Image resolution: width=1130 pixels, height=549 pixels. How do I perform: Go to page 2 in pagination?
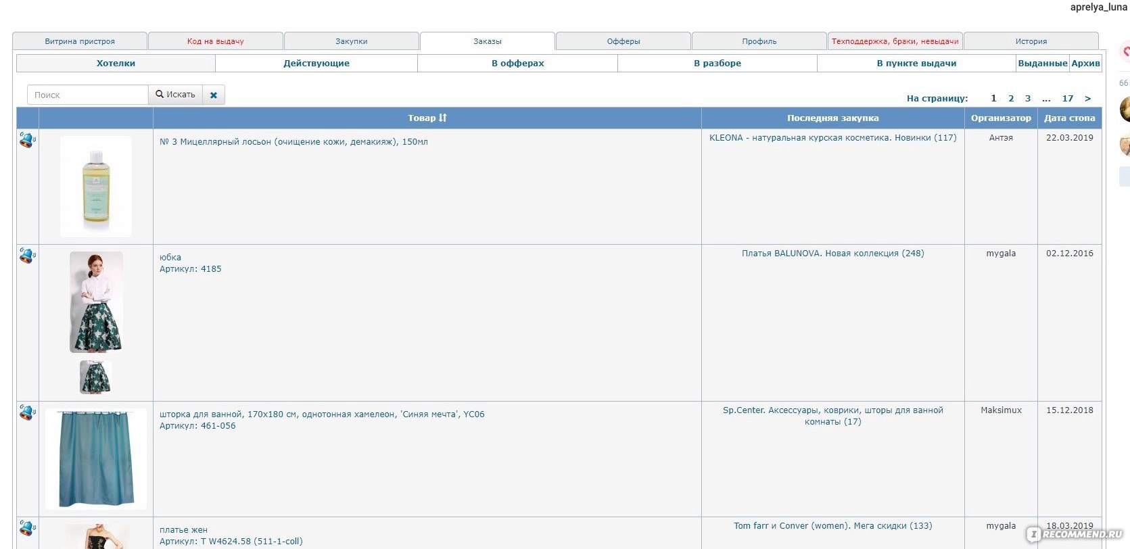(x=1011, y=98)
